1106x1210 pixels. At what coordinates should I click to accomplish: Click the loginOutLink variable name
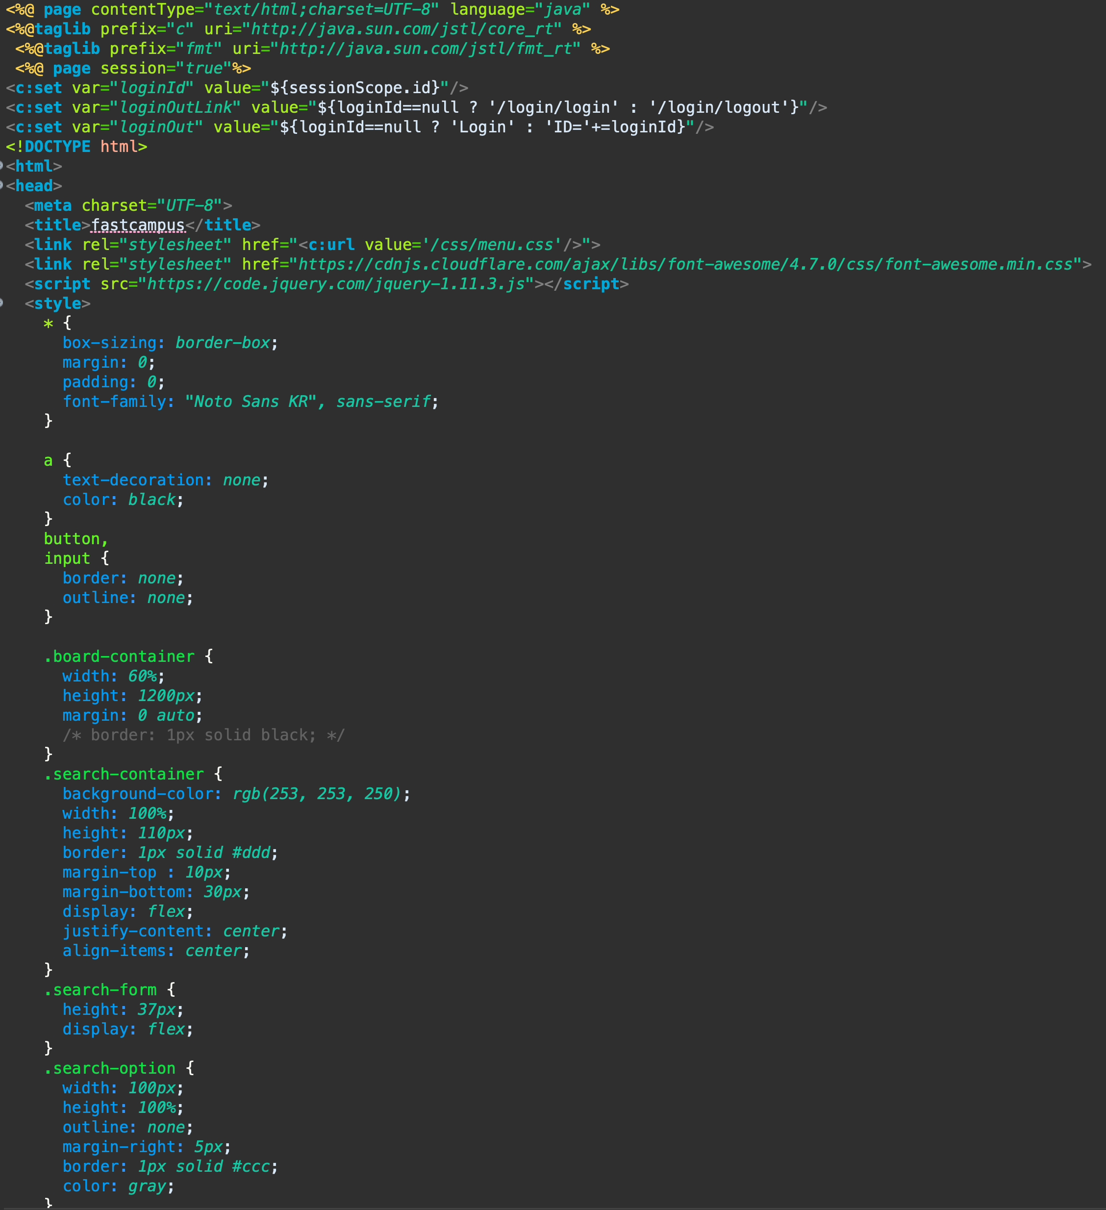point(176,107)
